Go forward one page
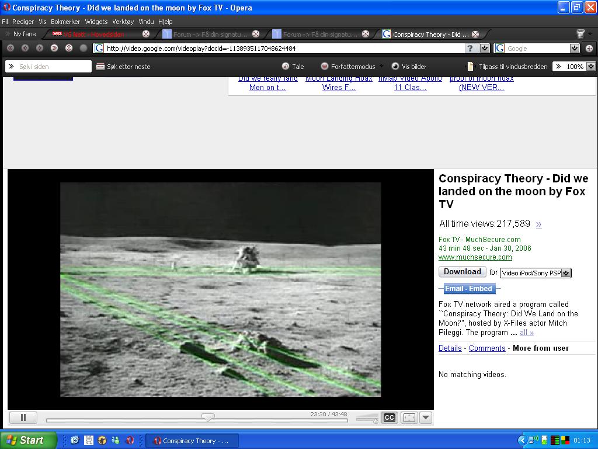Screen dimensions: 598x449 pos(40,48)
